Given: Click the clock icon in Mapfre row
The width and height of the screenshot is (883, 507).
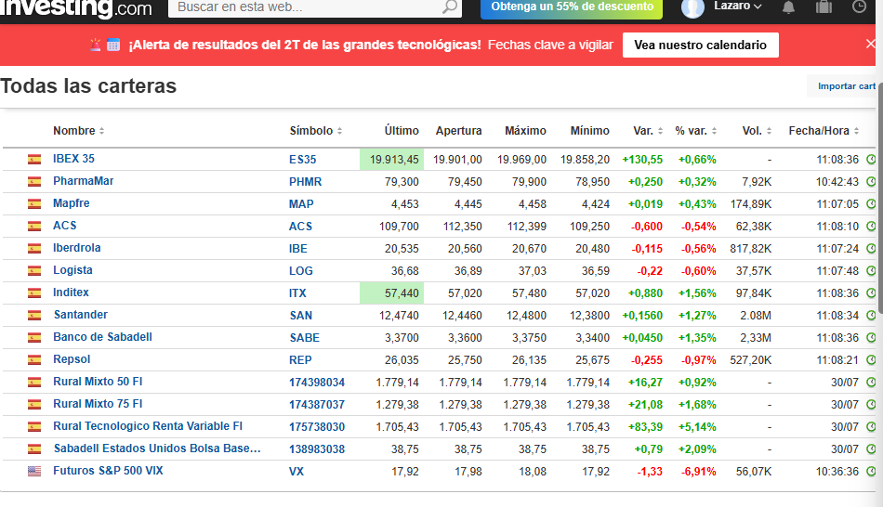Looking at the screenshot, I should (x=871, y=203).
